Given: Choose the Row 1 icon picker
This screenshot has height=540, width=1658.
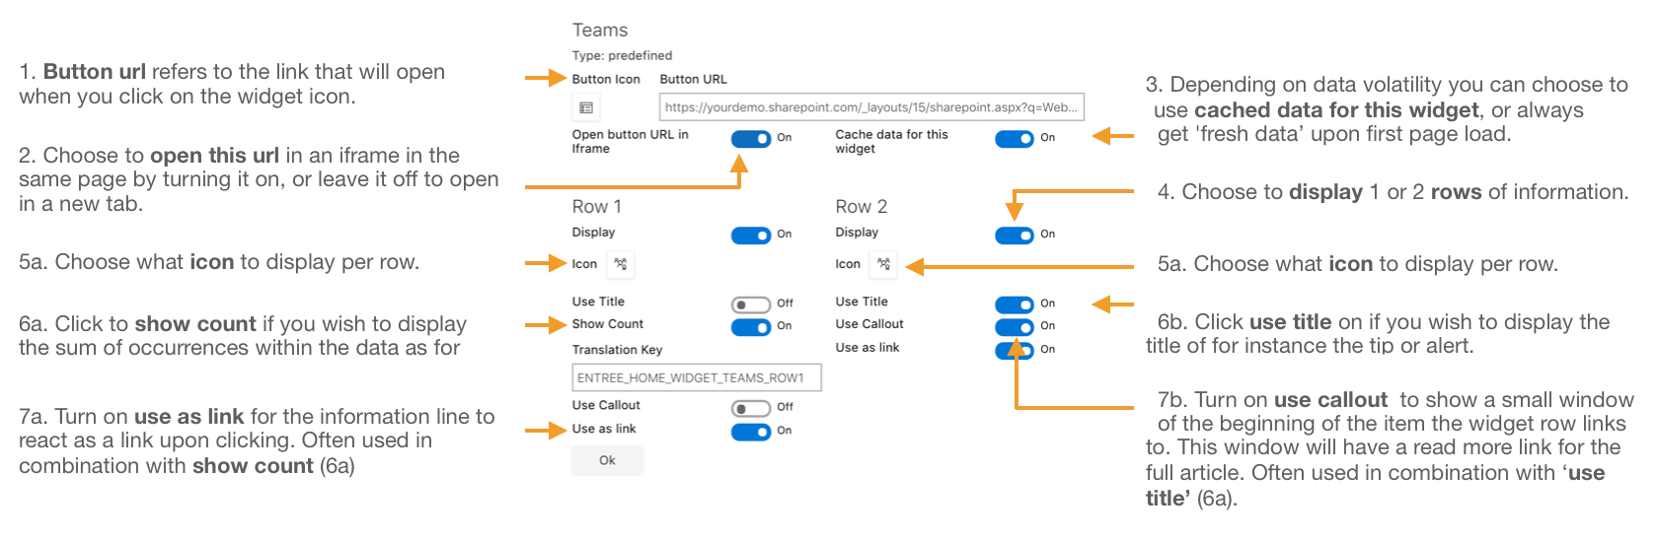Looking at the screenshot, I should pyautogui.click(x=620, y=264).
